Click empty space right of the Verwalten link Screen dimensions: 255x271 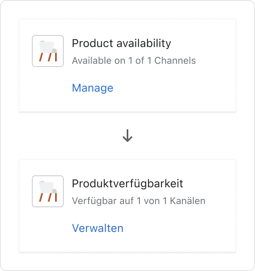tap(178, 228)
